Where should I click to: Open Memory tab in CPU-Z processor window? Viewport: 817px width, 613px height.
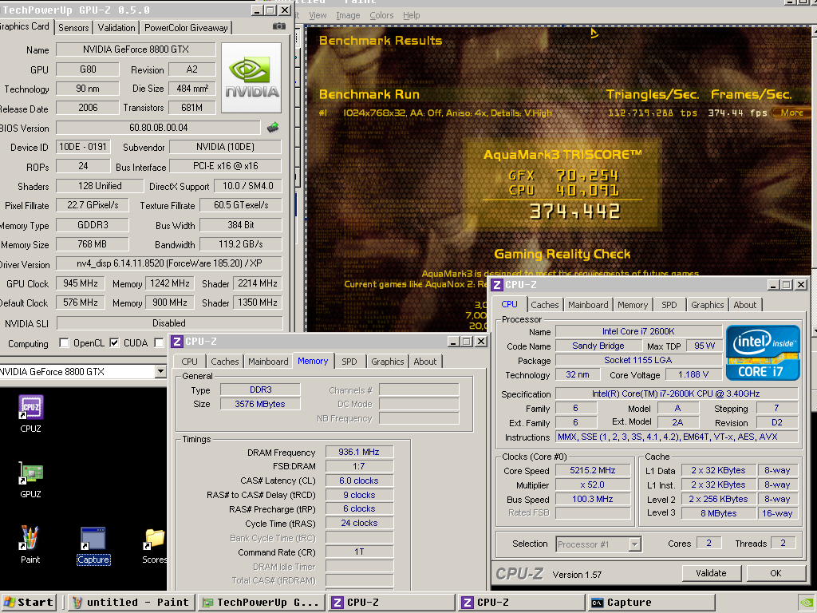coord(633,305)
